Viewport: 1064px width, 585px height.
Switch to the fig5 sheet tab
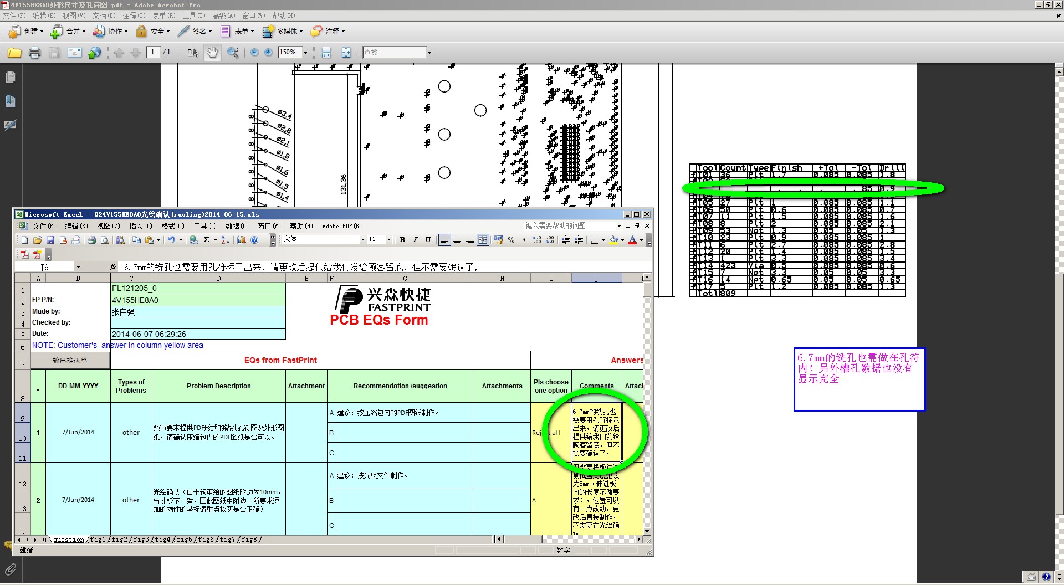(x=184, y=540)
